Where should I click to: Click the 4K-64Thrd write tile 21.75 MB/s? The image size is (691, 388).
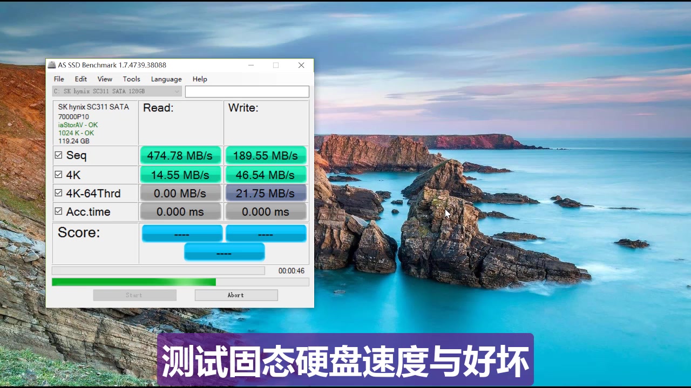(x=266, y=193)
